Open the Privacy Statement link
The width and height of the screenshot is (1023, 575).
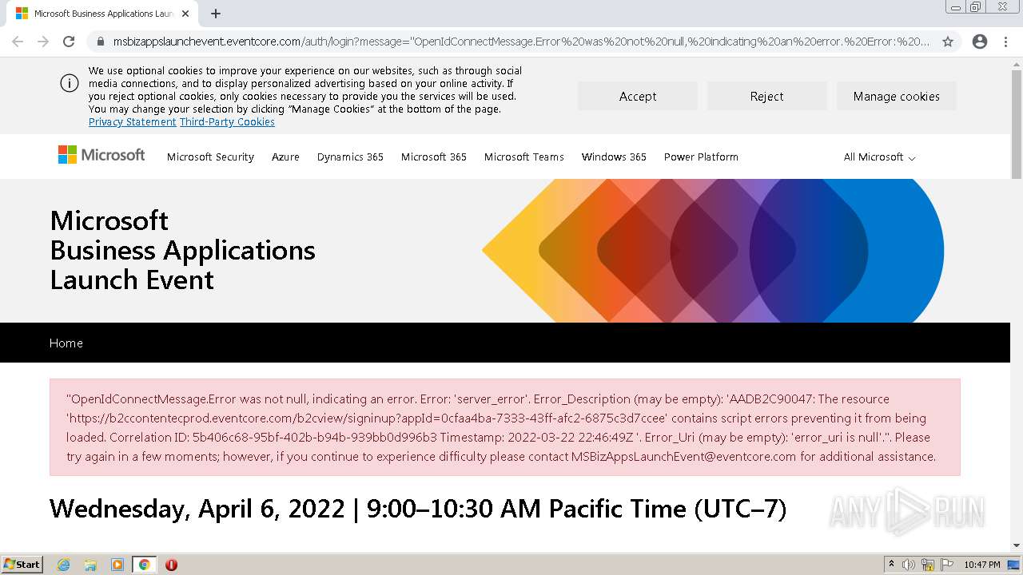[133, 122]
